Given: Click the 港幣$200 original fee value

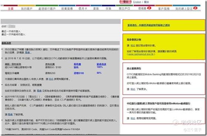Looking at the screenshot, I should 50,73.
